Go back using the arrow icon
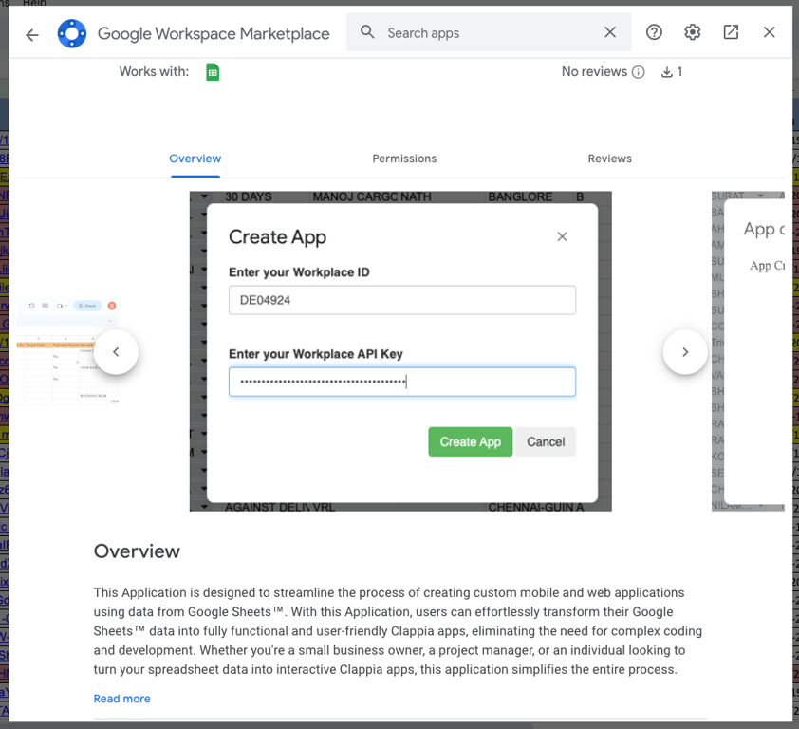Screen dimensions: 799x729 [32, 35]
